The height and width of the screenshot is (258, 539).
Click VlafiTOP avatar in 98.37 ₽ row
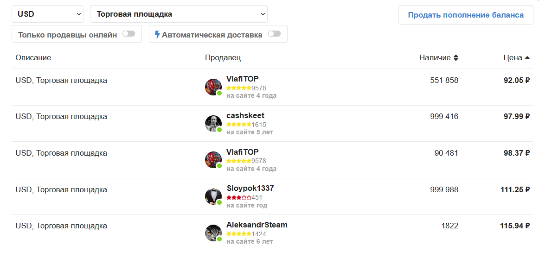(x=213, y=160)
